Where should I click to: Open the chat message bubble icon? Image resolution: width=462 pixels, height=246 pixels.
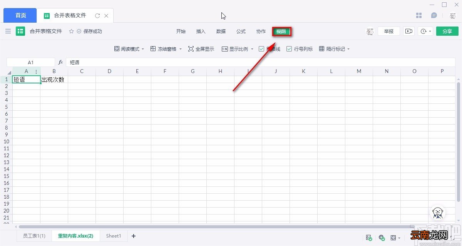(434, 15)
